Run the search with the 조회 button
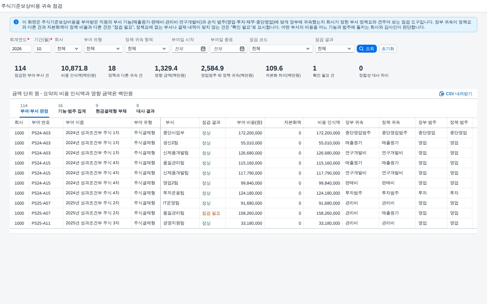 pos(367,49)
